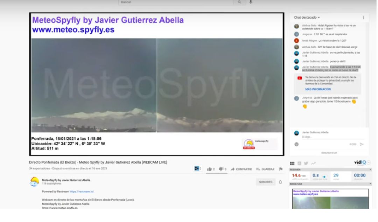This screenshot has width=378, height=222.
Task: Click the highlighted Exactamente a las 1:18:54 message
Action: 331,69
